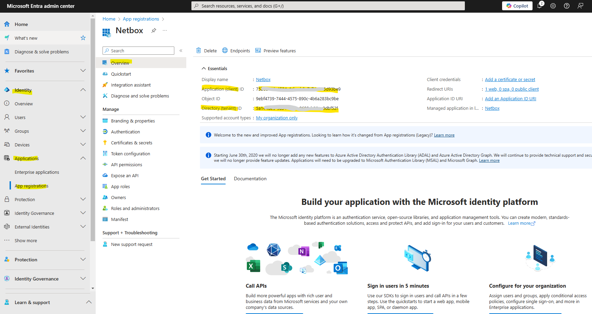Open the feedback person icon
592x314 pixels.
point(580,6)
